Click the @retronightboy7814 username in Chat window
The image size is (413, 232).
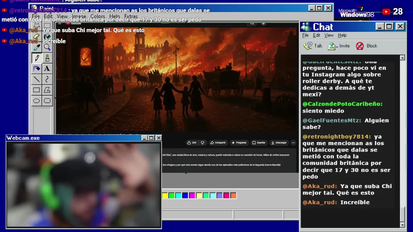[x=337, y=137]
